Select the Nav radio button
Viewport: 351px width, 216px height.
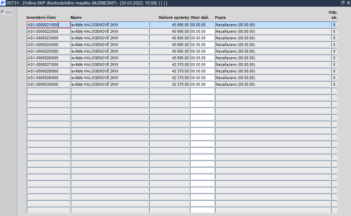pos(3,12)
